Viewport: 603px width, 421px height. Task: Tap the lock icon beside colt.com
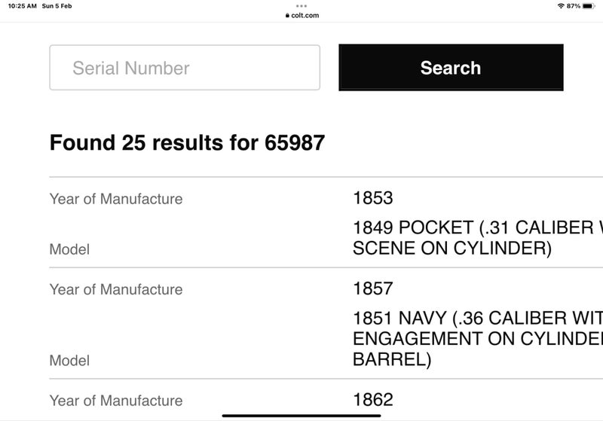287,15
